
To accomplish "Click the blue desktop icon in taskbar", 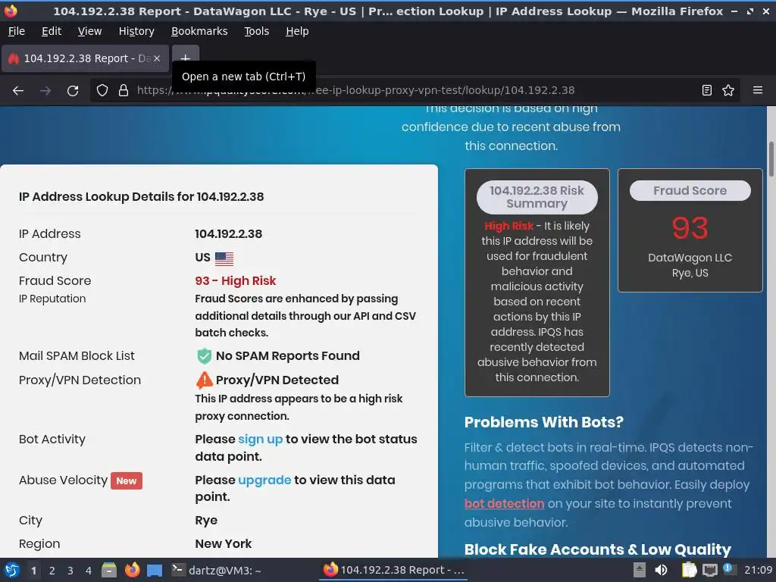I will click(x=155, y=571).
